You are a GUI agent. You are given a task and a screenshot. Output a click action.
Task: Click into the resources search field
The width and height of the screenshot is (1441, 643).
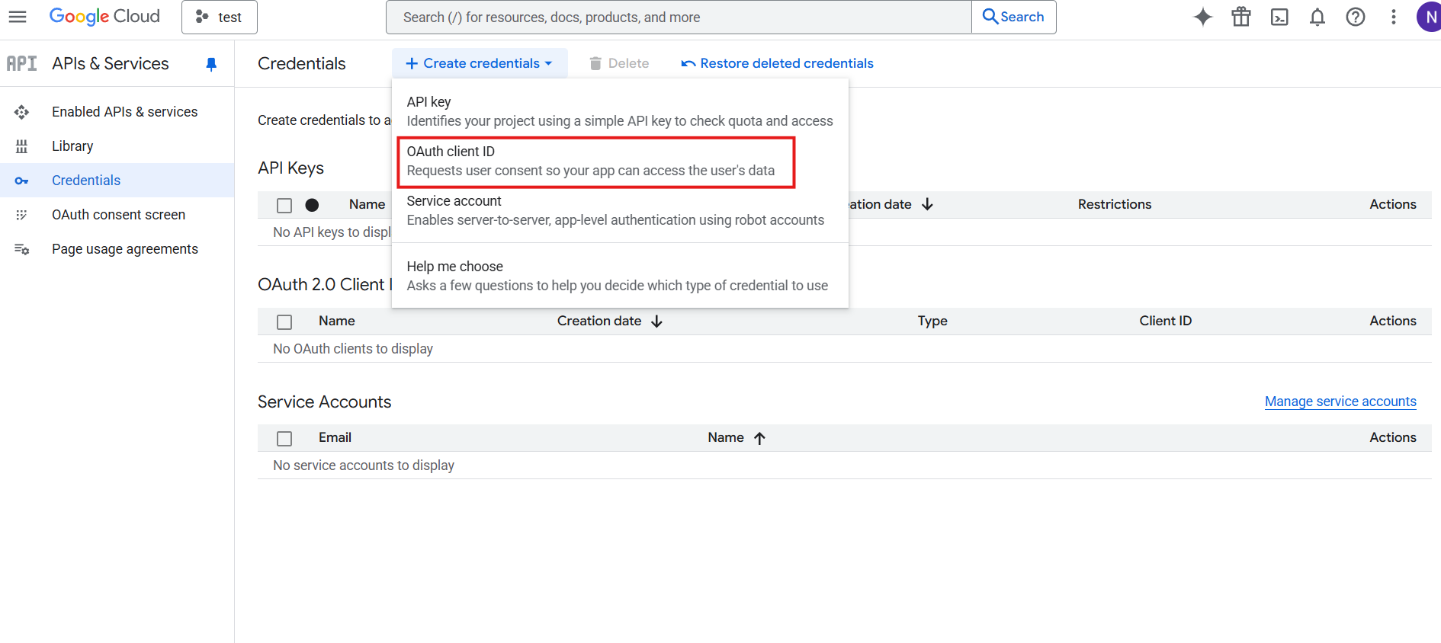[679, 17]
